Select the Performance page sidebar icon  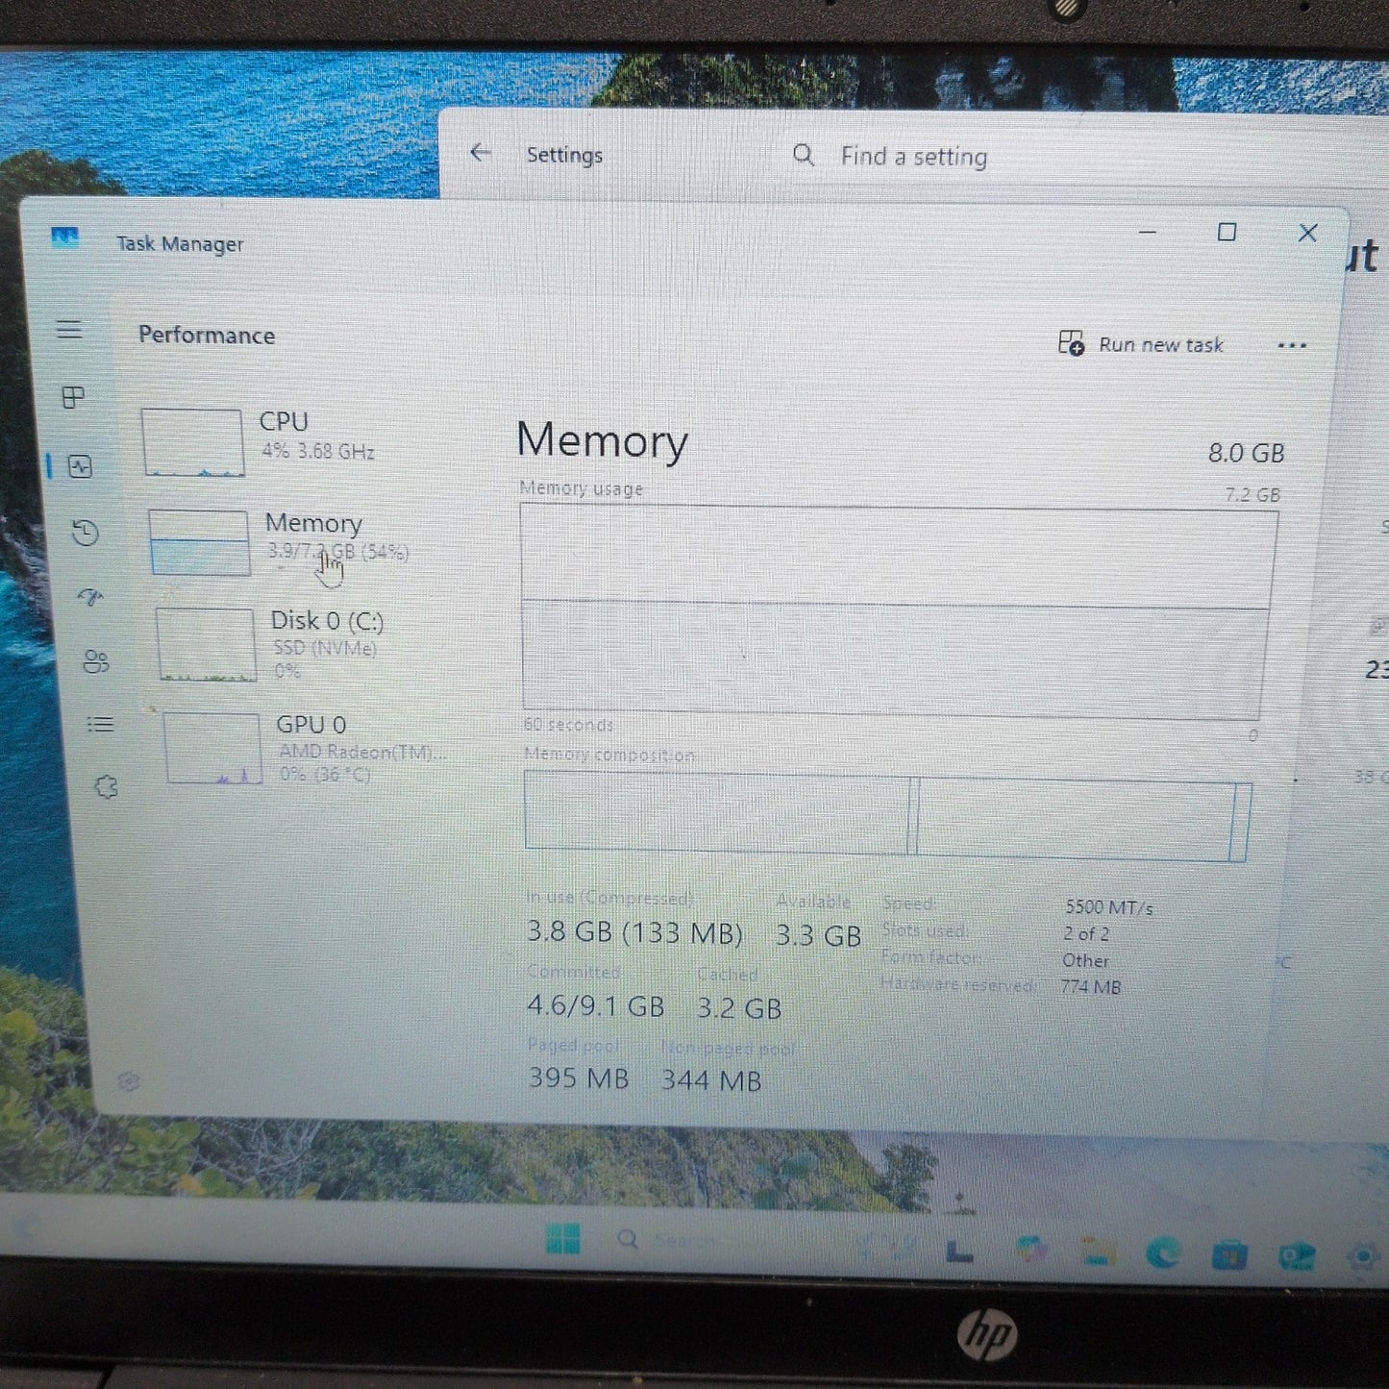click(x=80, y=466)
